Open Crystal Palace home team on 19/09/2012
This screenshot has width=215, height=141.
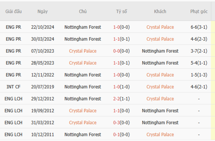[x=83, y=111]
